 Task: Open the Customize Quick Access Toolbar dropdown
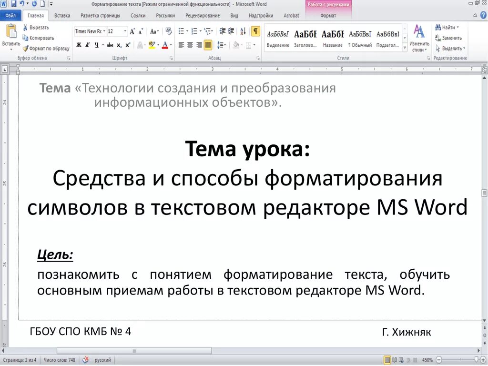click(x=51, y=4)
